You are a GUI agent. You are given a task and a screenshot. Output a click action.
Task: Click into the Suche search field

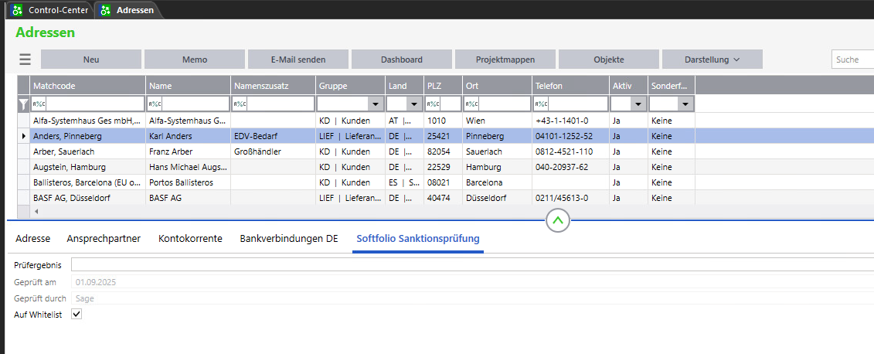click(852, 60)
